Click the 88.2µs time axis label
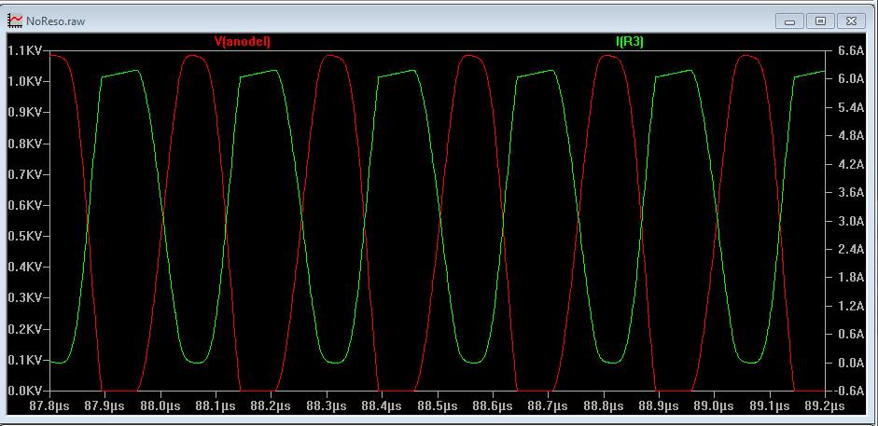This screenshot has height=426, width=878. 272,405
